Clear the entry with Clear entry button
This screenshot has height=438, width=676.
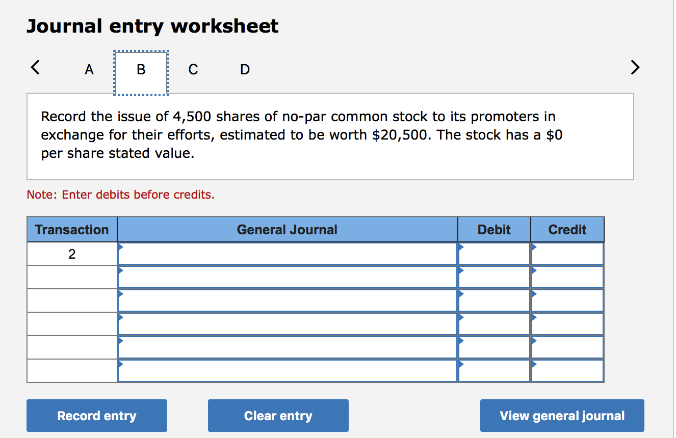278,416
